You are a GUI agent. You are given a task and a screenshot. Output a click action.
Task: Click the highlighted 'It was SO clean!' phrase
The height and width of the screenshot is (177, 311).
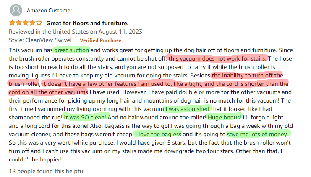(85, 117)
